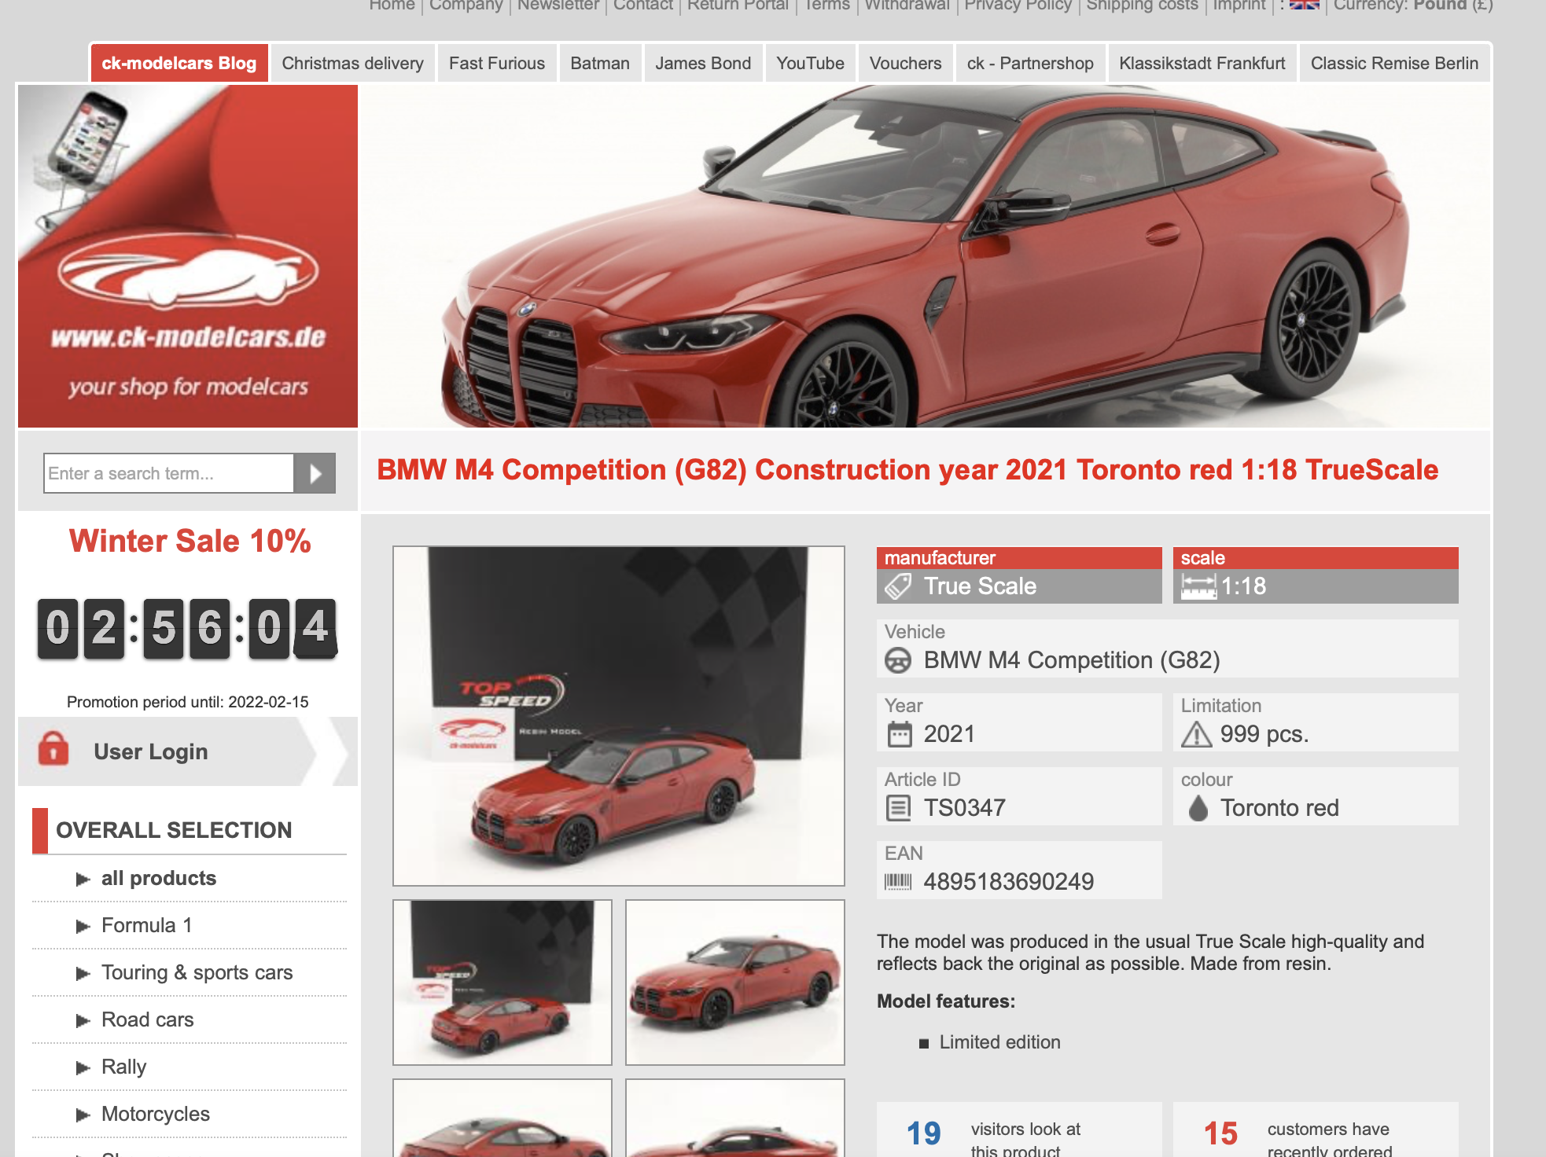Image resolution: width=1546 pixels, height=1157 pixels.
Task: Open the Christmas delivery tab
Action: (352, 63)
